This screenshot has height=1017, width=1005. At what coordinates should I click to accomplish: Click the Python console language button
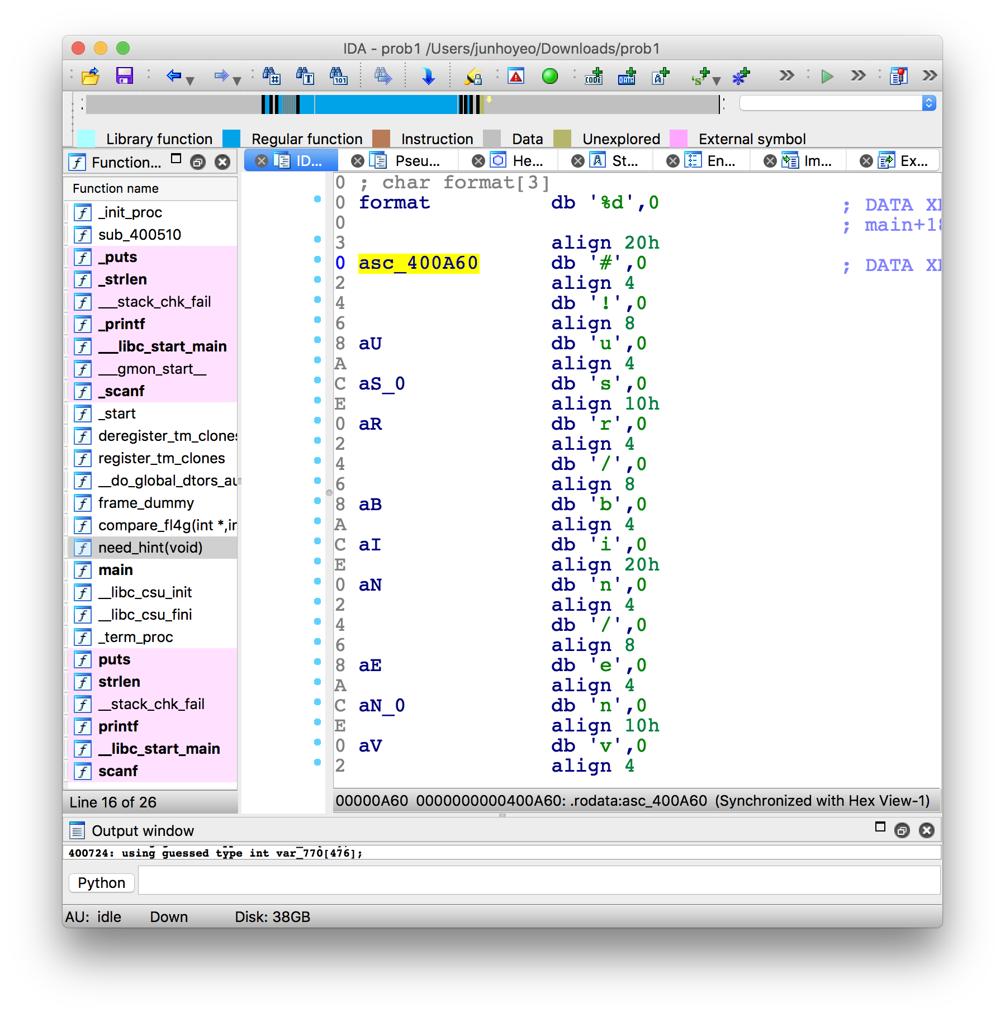tap(102, 883)
